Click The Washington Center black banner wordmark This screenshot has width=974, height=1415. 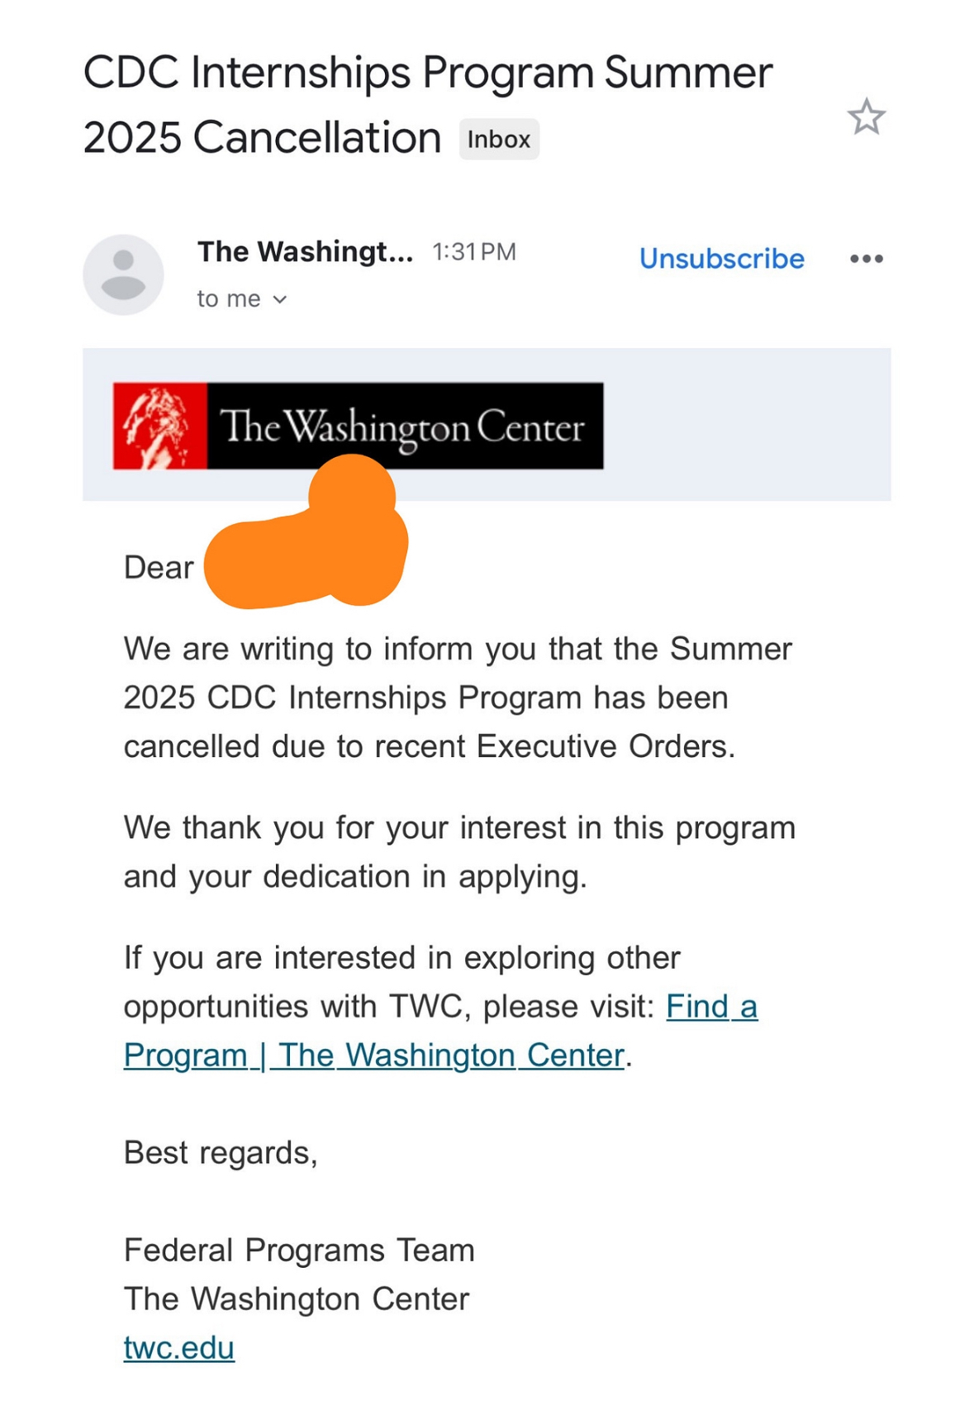point(405,426)
